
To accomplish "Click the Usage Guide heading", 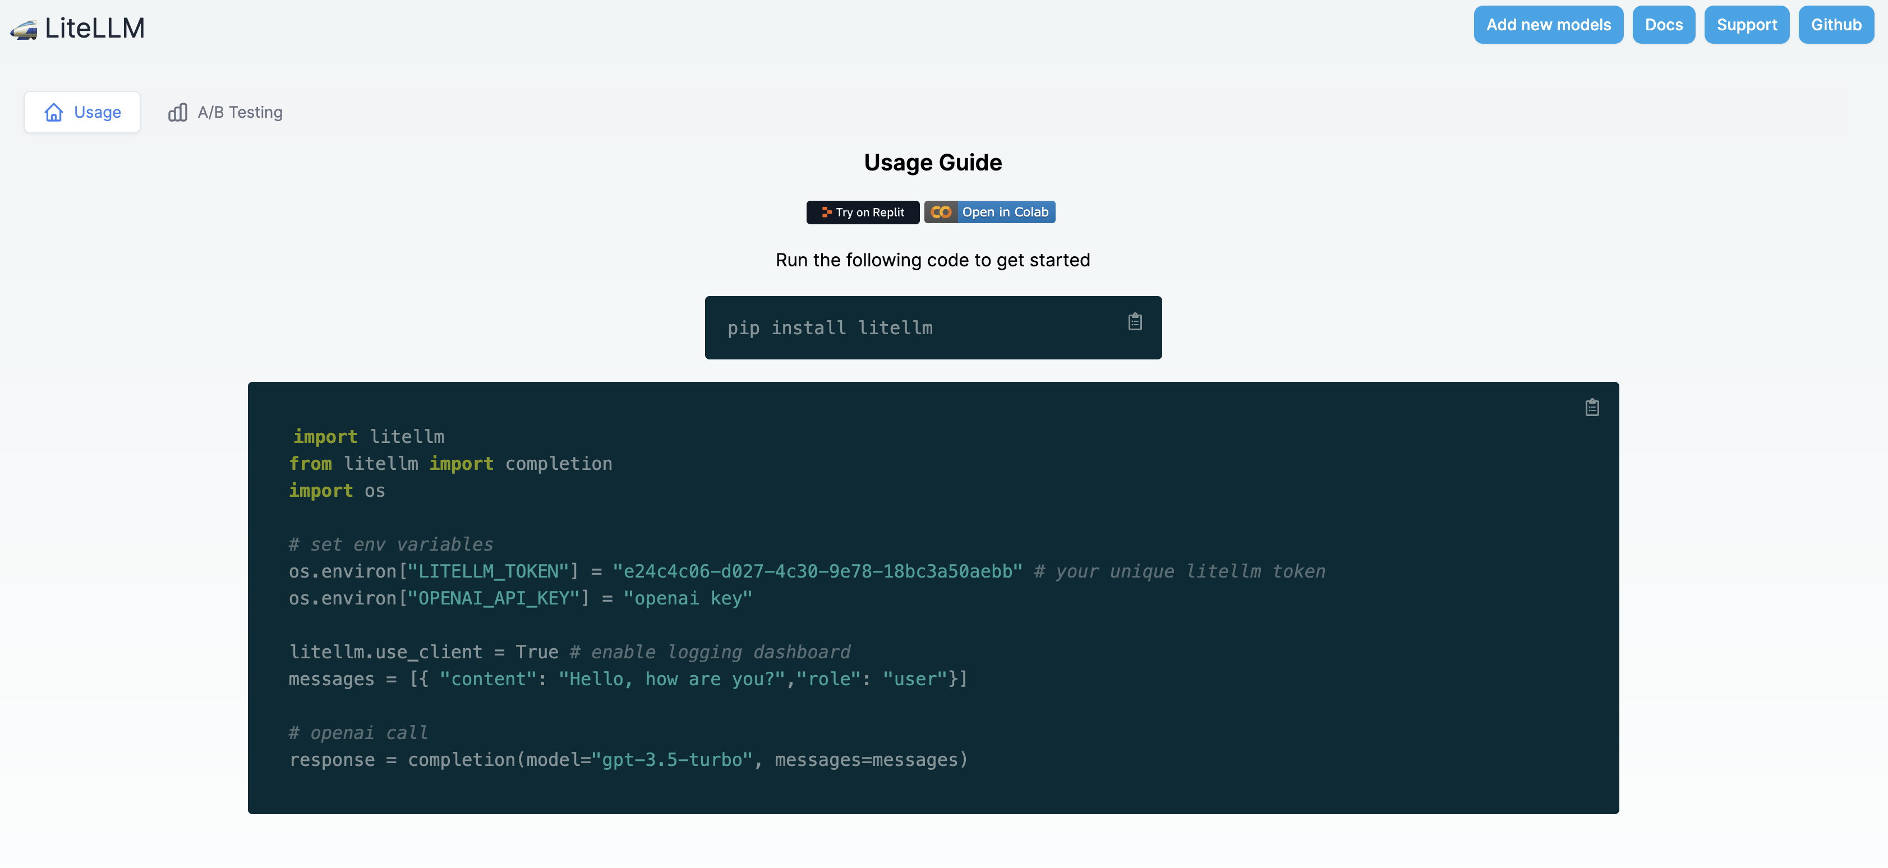I will pos(932,163).
